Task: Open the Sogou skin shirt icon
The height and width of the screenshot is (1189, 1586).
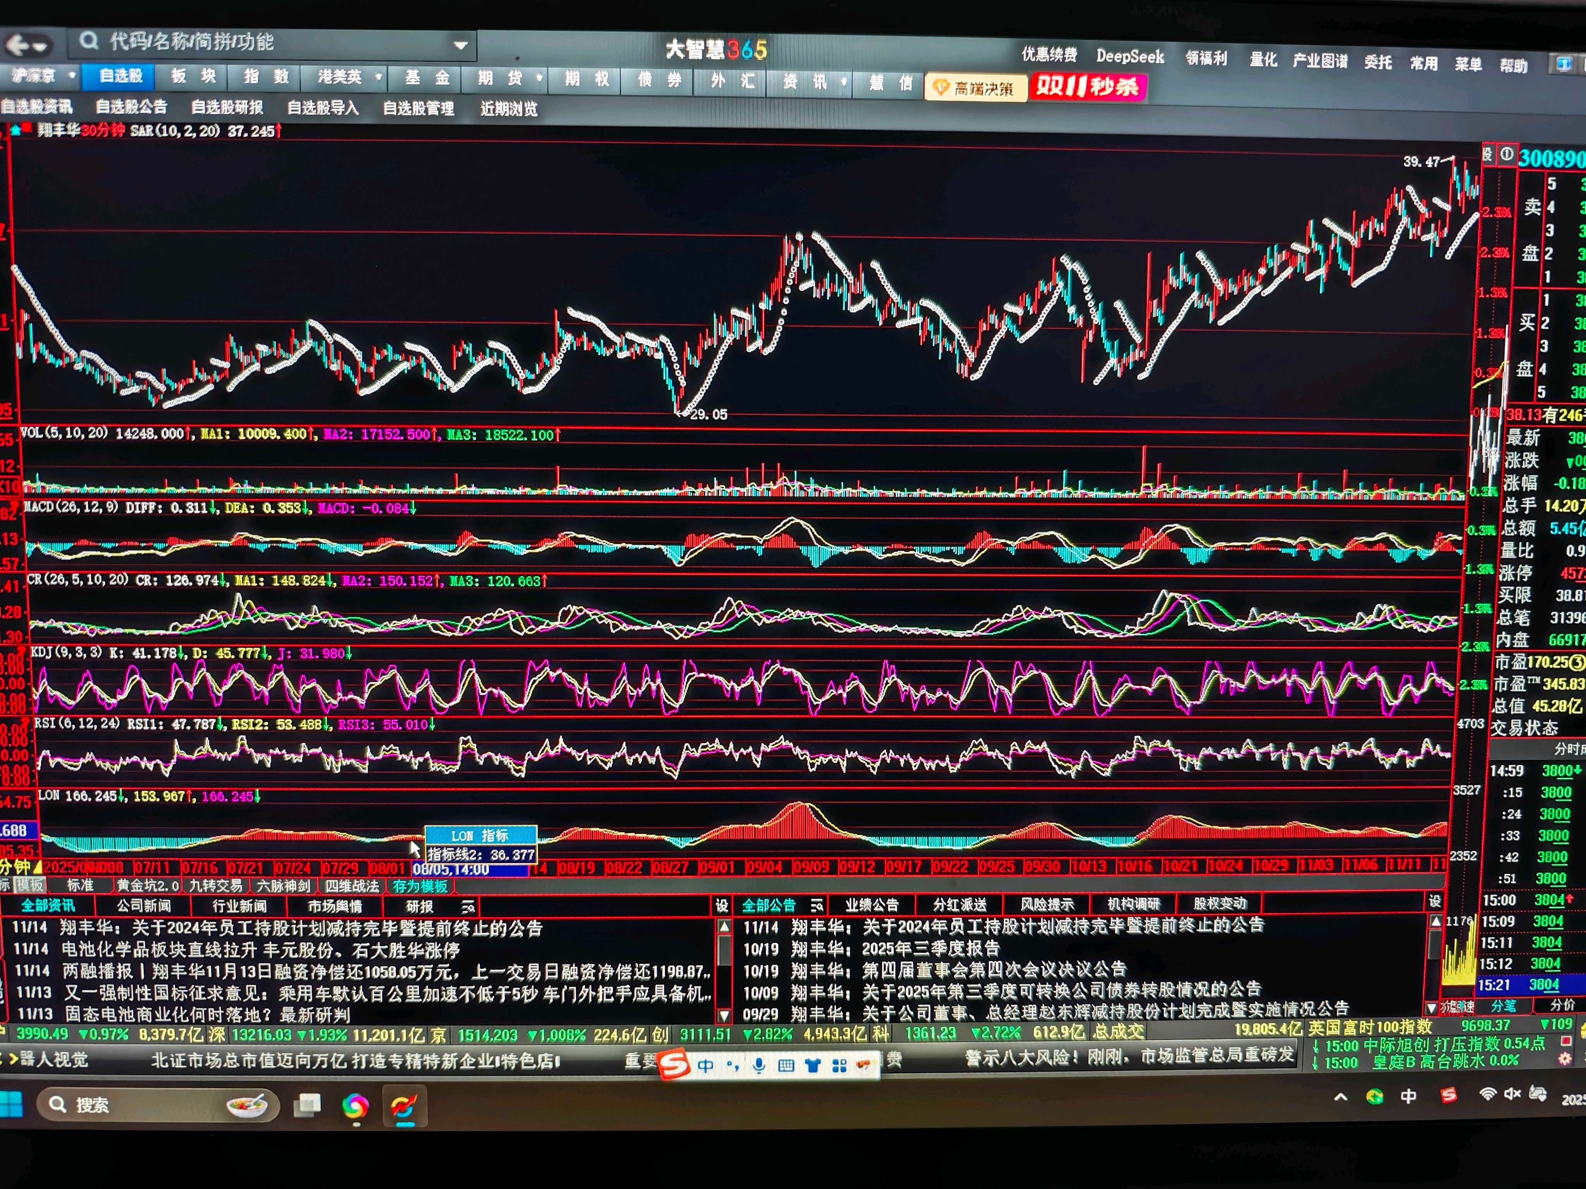Action: 812,1066
